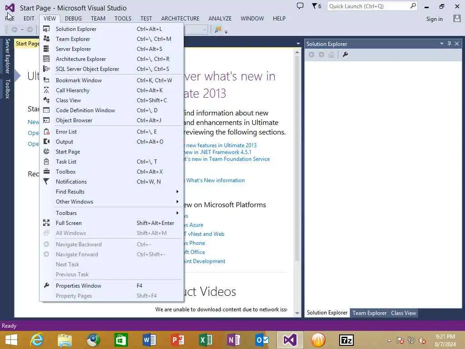
Task: Open the ANALYZE menu
Action: point(220,18)
